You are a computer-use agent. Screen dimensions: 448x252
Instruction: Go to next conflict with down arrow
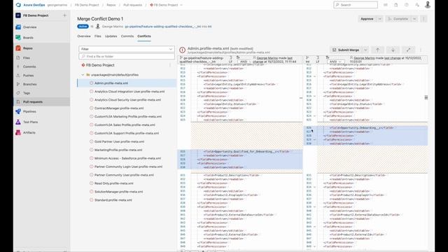tap(393, 50)
